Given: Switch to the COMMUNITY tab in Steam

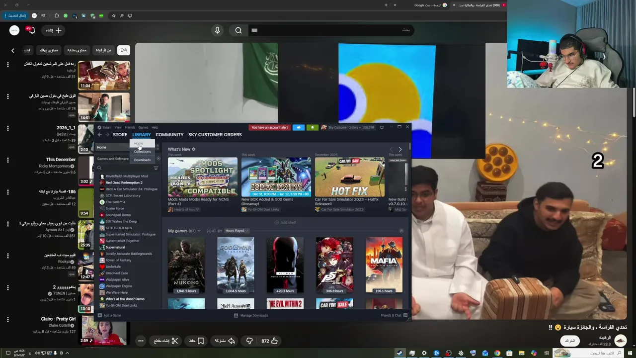Looking at the screenshot, I should coord(169,135).
